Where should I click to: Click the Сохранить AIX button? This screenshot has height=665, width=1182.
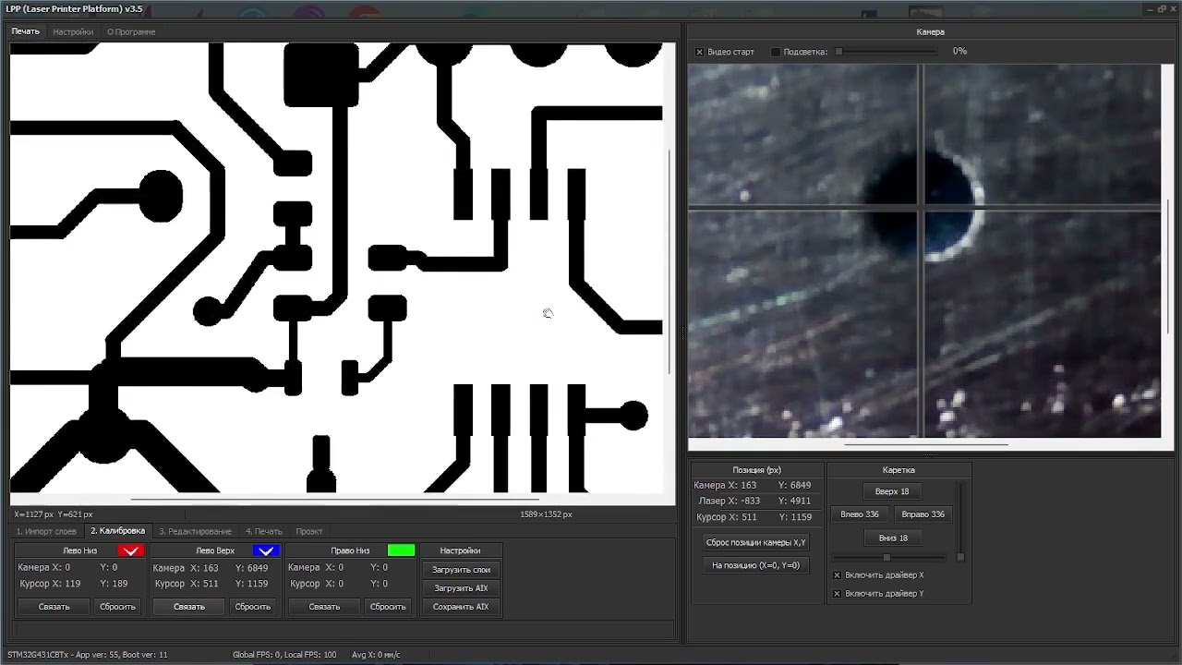click(x=461, y=607)
